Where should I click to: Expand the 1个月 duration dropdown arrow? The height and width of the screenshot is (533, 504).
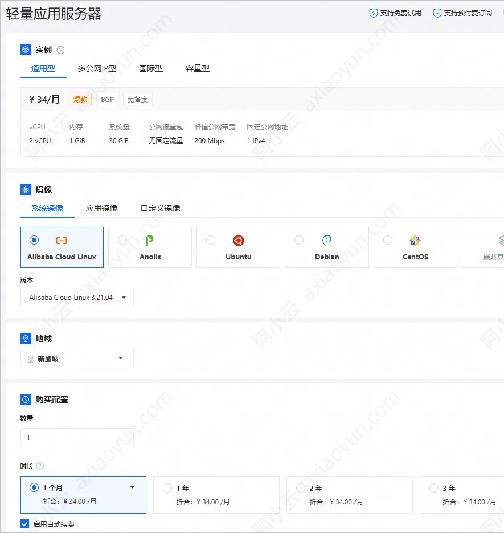tap(133, 487)
